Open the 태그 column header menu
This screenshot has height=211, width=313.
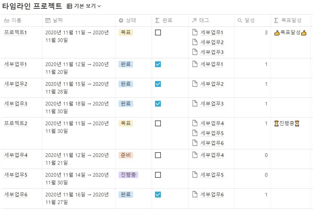tap(203, 20)
